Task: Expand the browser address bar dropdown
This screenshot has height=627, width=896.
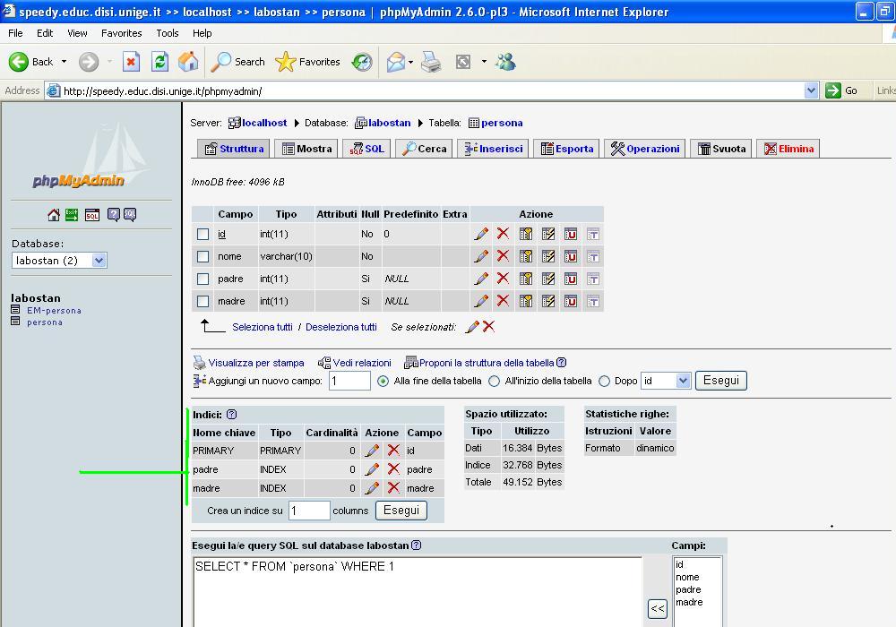Action: pyautogui.click(x=811, y=90)
